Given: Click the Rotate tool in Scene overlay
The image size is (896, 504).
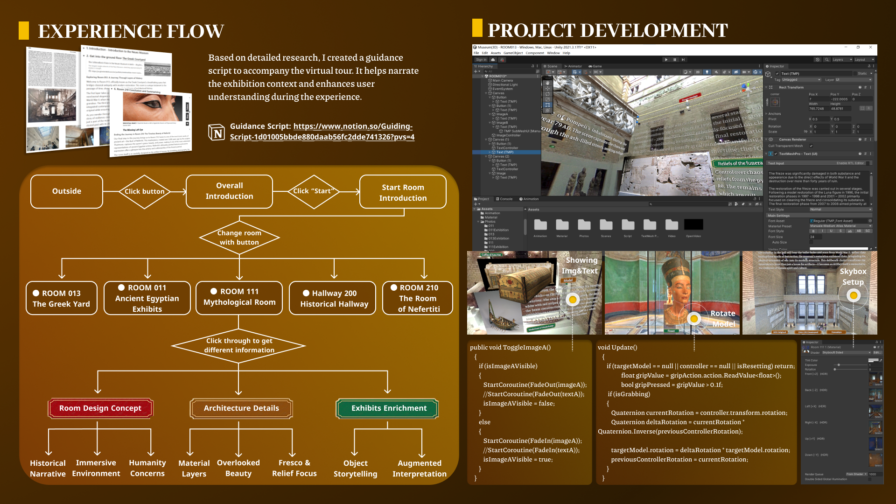Looking at the screenshot, I should (547, 94).
